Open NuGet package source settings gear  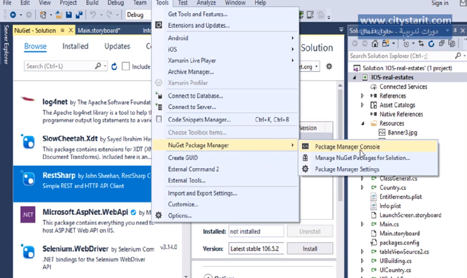[x=329, y=66]
